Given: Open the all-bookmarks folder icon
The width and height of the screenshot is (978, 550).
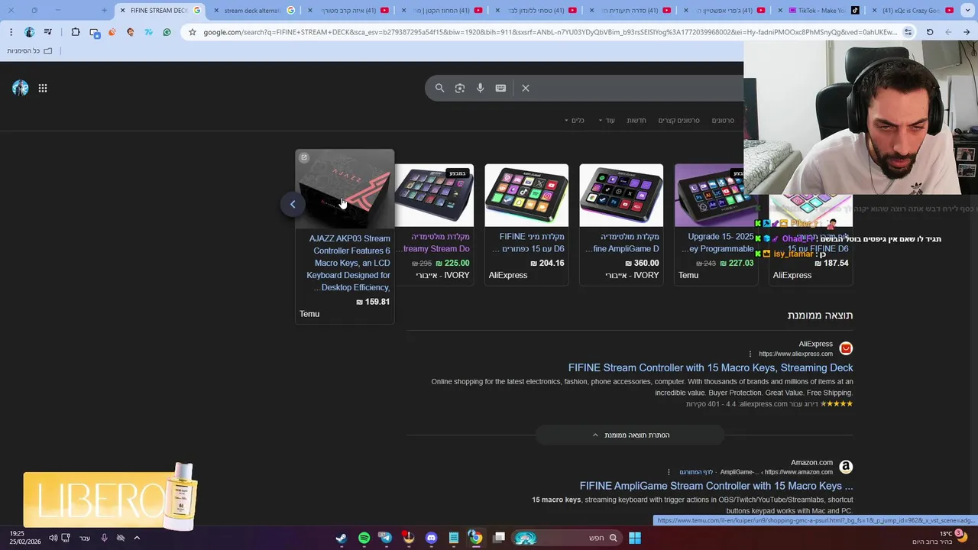Looking at the screenshot, I should tap(47, 50).
